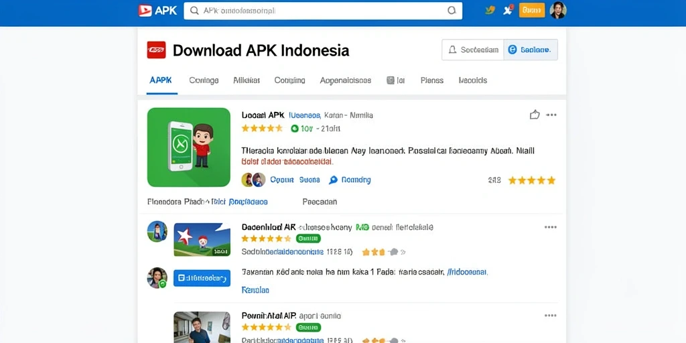This screenshot has height=343, width=686.
Task: Click the five-star rating beside 318
Action: click(x=531, y=180)
